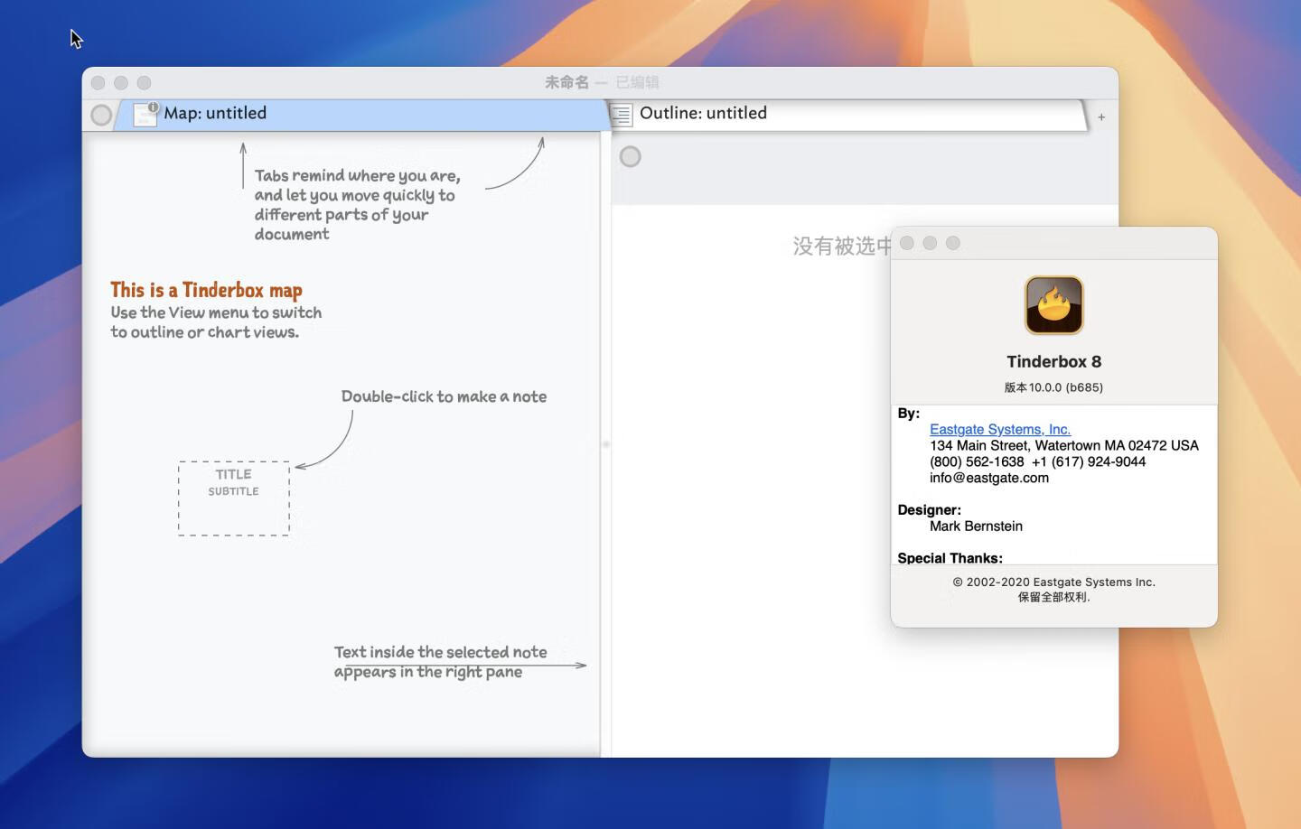Click the 'Use the View menu to switch' text
The width and height of the screenshot is (1301, 829).
[x=216, y=322]
